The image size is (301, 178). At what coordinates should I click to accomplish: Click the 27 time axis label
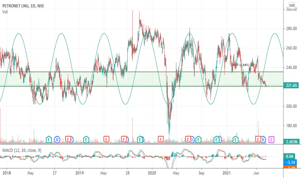coord(55,173)
